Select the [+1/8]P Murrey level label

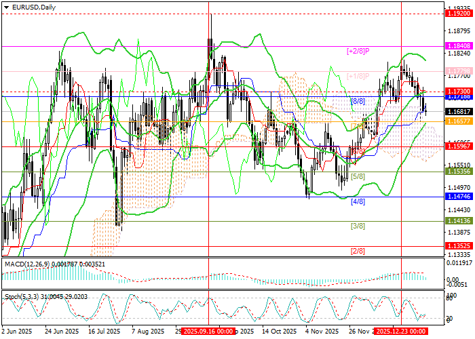(358, 76)
